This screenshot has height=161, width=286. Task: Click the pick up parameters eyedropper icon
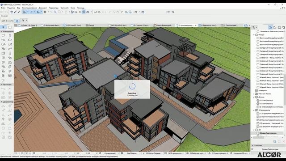[x=15, y=12]
